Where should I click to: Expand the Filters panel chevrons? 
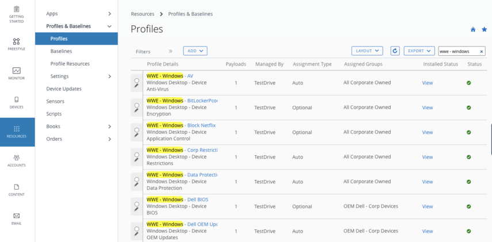pyautogui.click(x=170, y=52)
